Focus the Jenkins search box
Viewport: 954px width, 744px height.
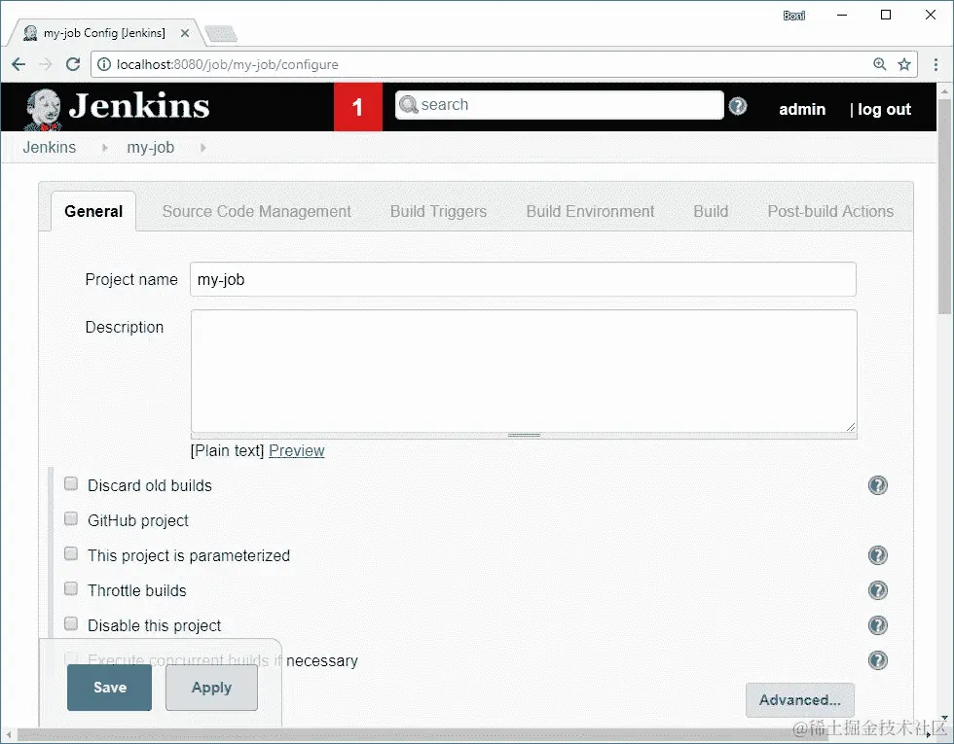click(x=559, y=105)
